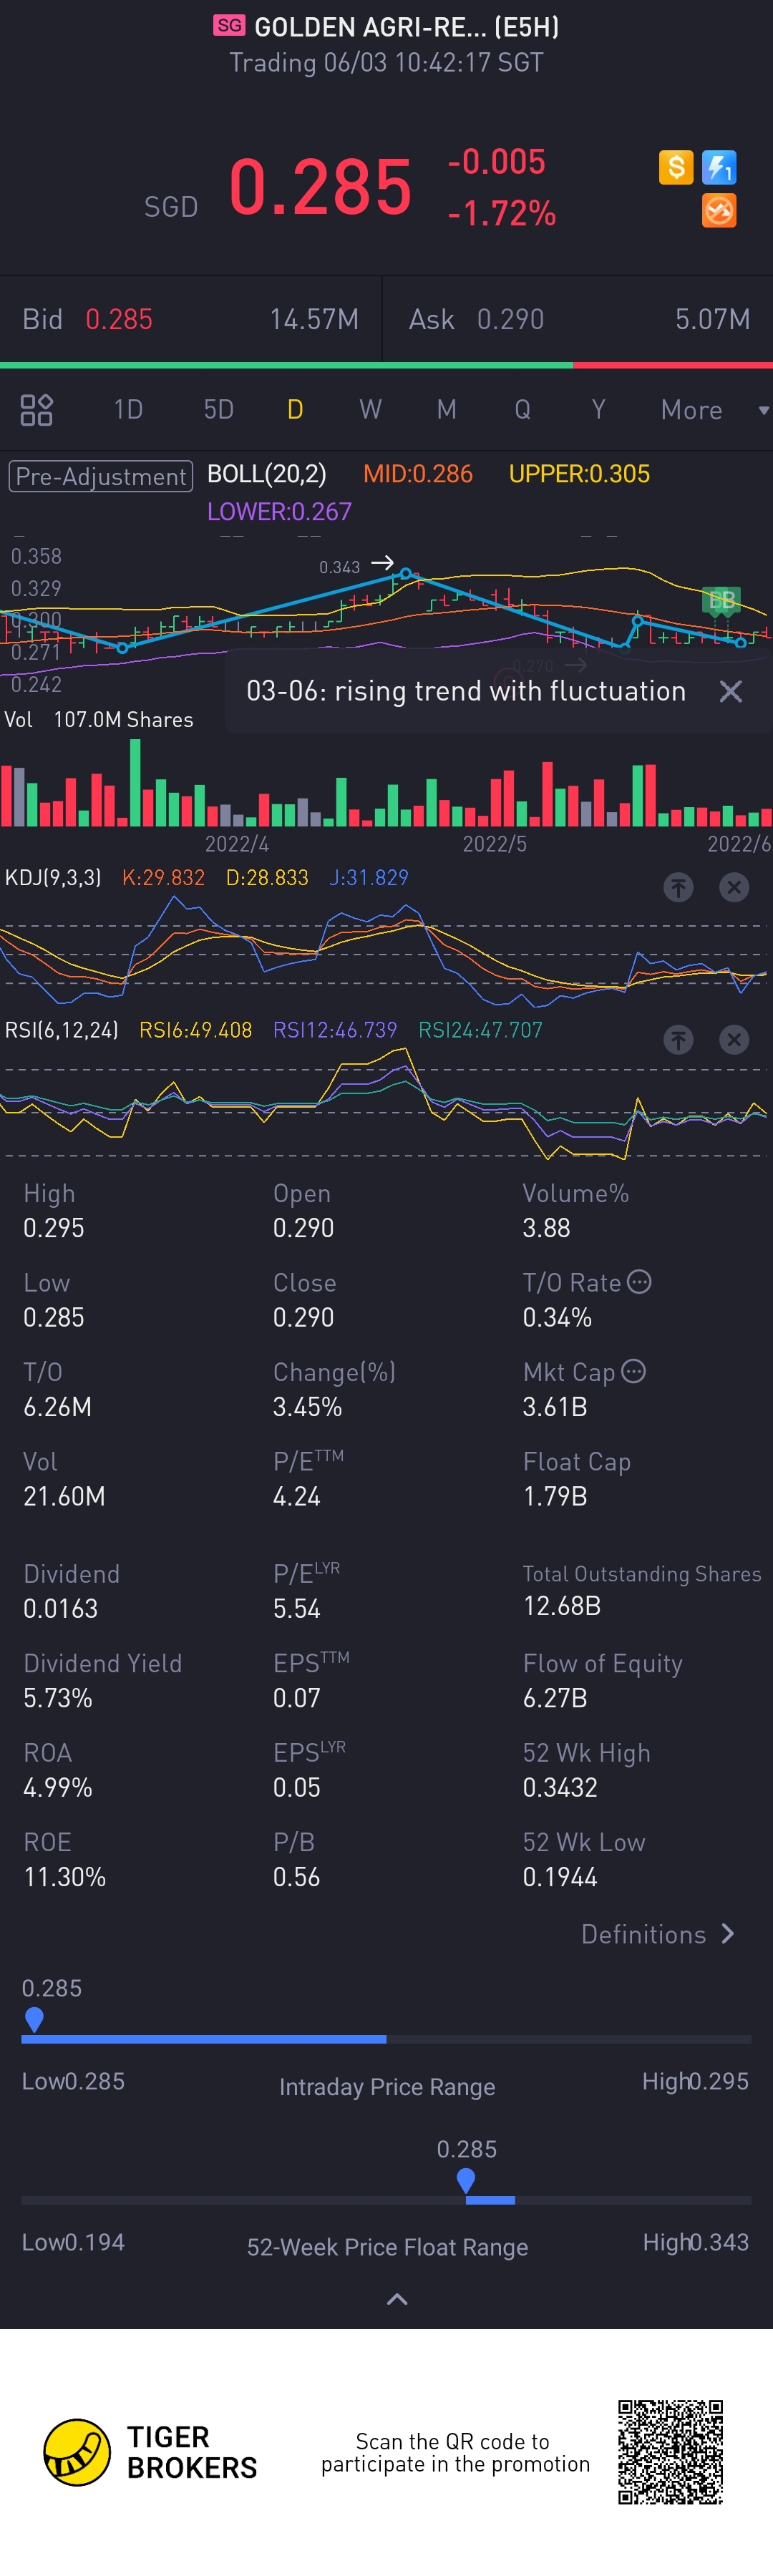
Task: Collapse the details with up chevron
Action: pos(397,2299)
